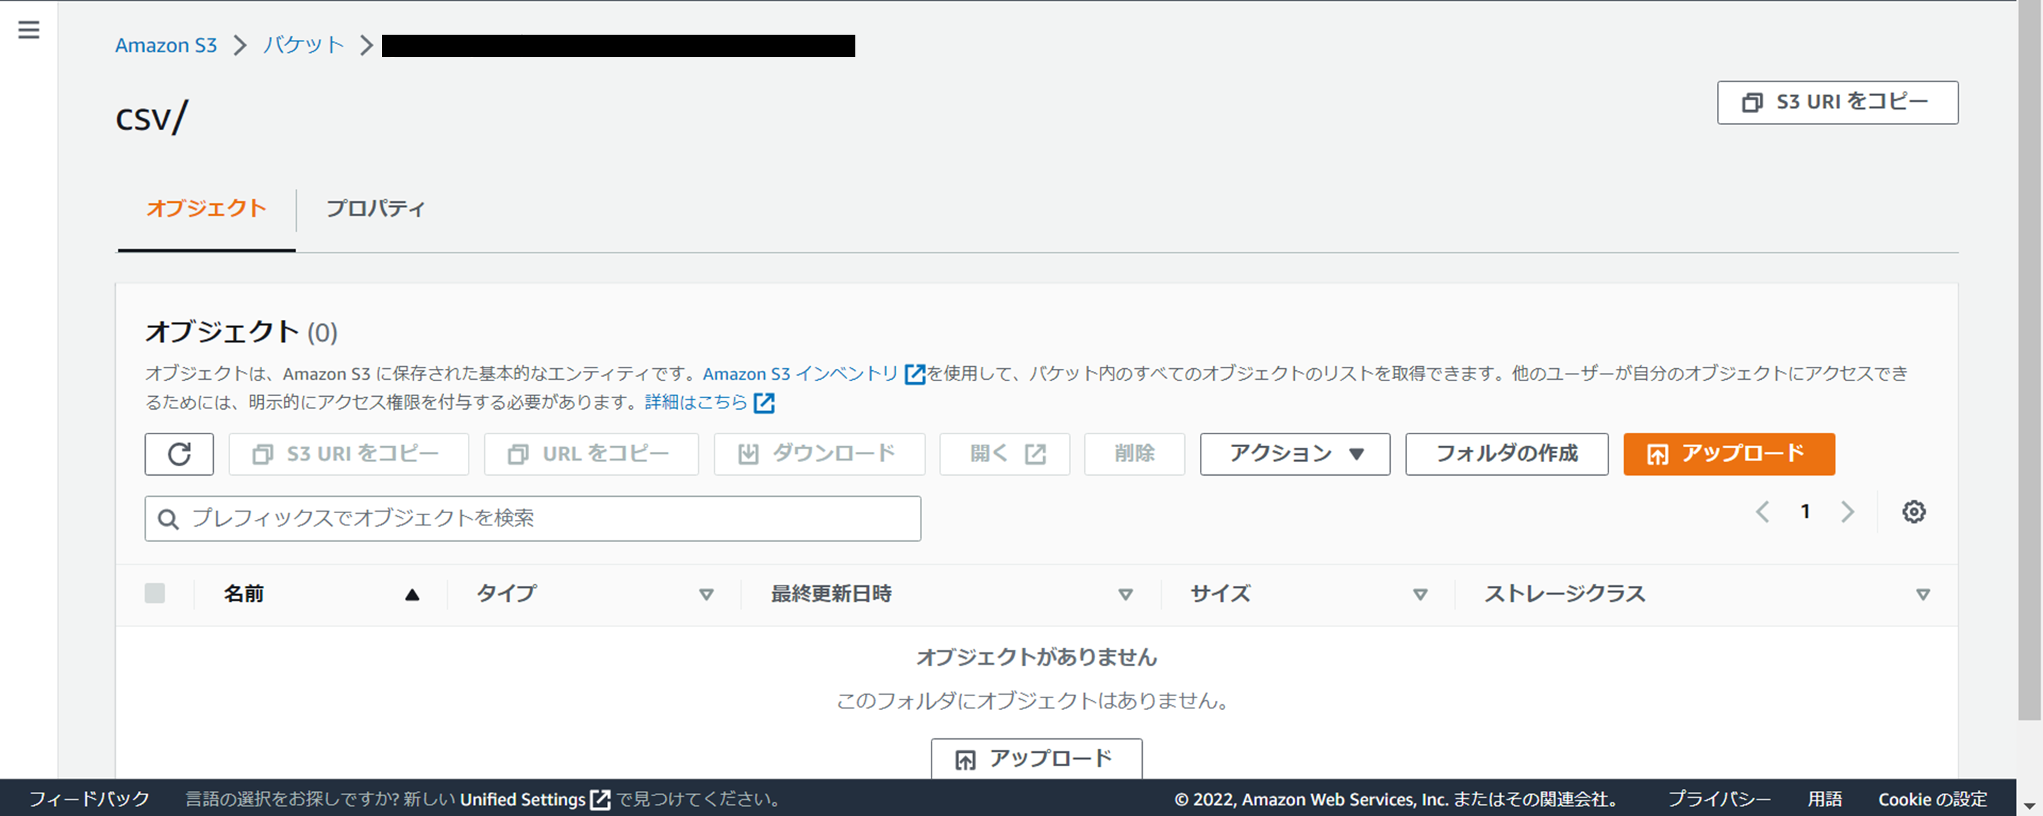The width and height of the screenshot is (2043, 816).
Task: Click the prefix object search field
Action: (x=533, y=519)
